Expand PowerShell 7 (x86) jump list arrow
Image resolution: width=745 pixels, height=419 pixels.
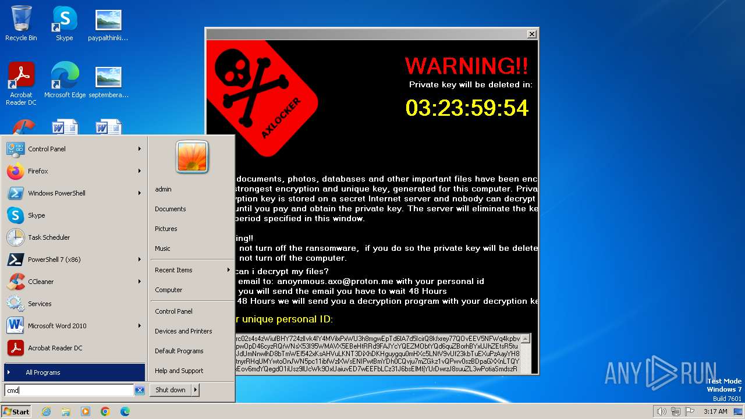140,260
